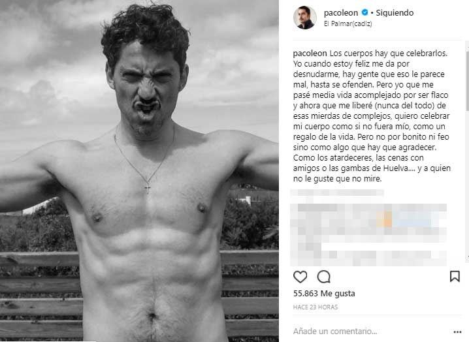Click the blurred comment text block
The image size is (469, 342).
(368, 235)
